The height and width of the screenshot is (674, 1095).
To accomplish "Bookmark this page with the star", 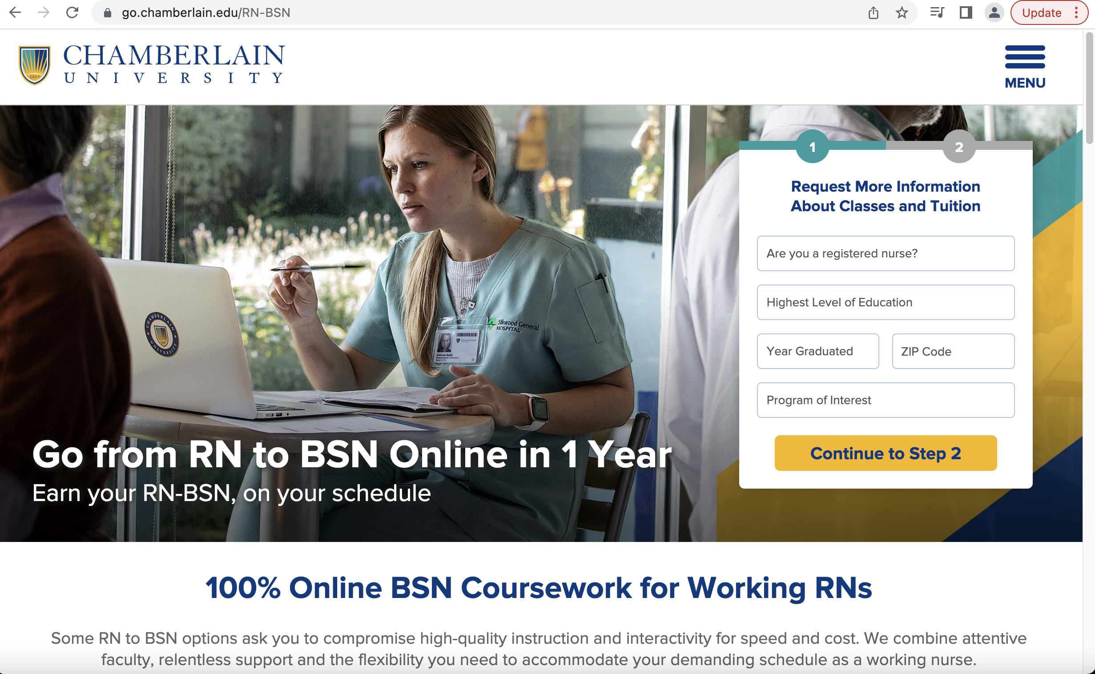I will click(902, 12).
